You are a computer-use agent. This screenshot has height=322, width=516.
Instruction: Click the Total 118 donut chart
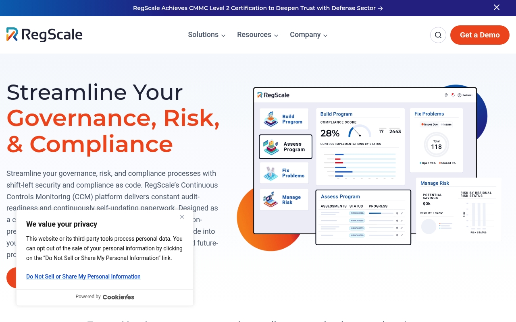[x=437, y=144]
